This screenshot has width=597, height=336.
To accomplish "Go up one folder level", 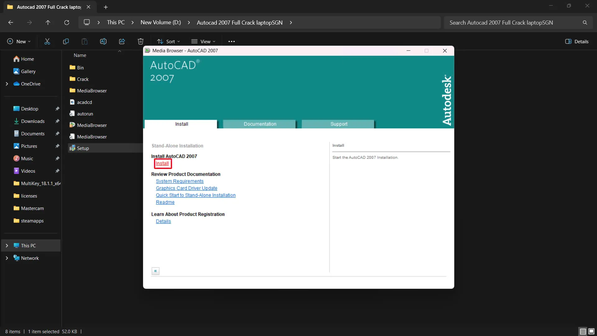I will point(48,22).
